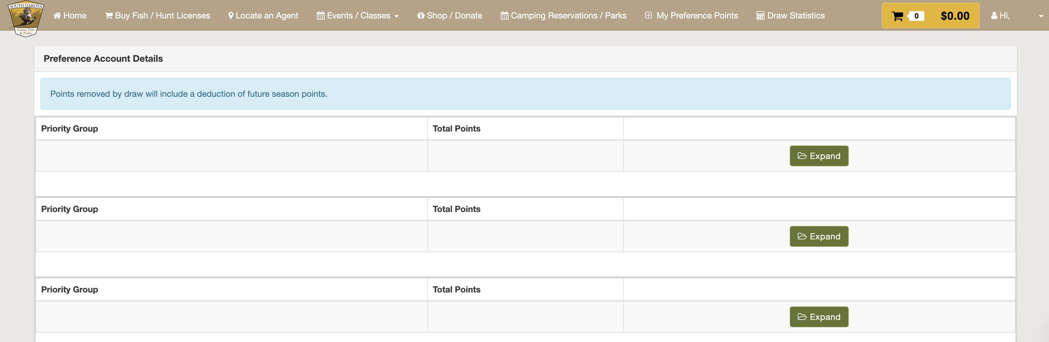Screen dimensions: 1049x342
Task: Click the cart item count badge
Action: pos(916,16)
